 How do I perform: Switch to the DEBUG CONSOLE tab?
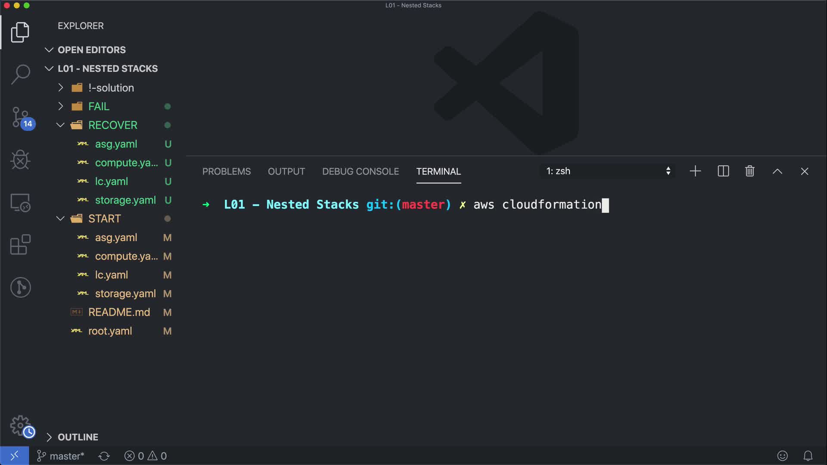pos(361,171)
